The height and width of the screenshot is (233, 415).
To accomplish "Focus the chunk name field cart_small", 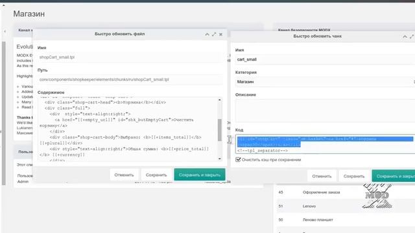I will point(325,60).
